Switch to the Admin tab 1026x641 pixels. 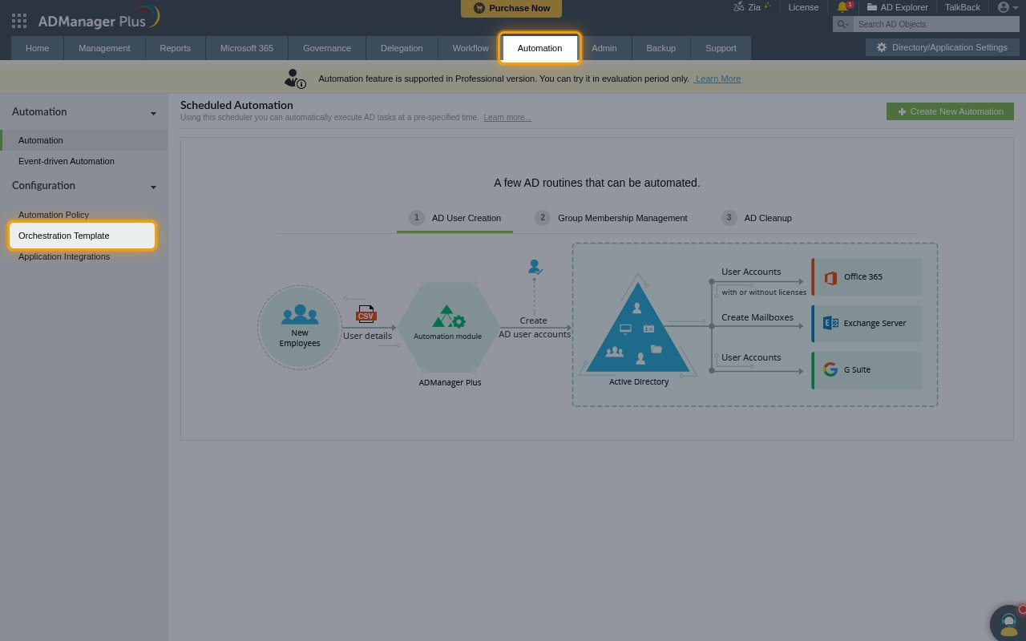tap(604, 48)
